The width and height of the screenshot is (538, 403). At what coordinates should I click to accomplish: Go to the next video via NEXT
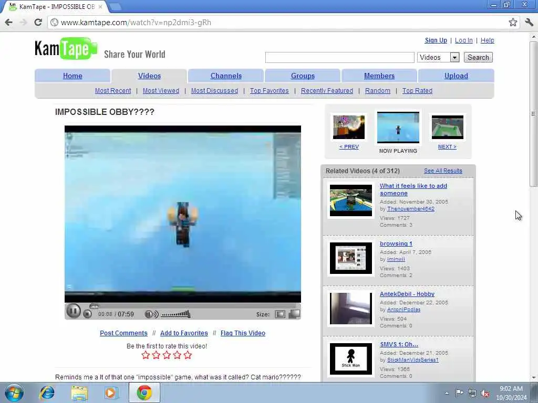[447, 147]
